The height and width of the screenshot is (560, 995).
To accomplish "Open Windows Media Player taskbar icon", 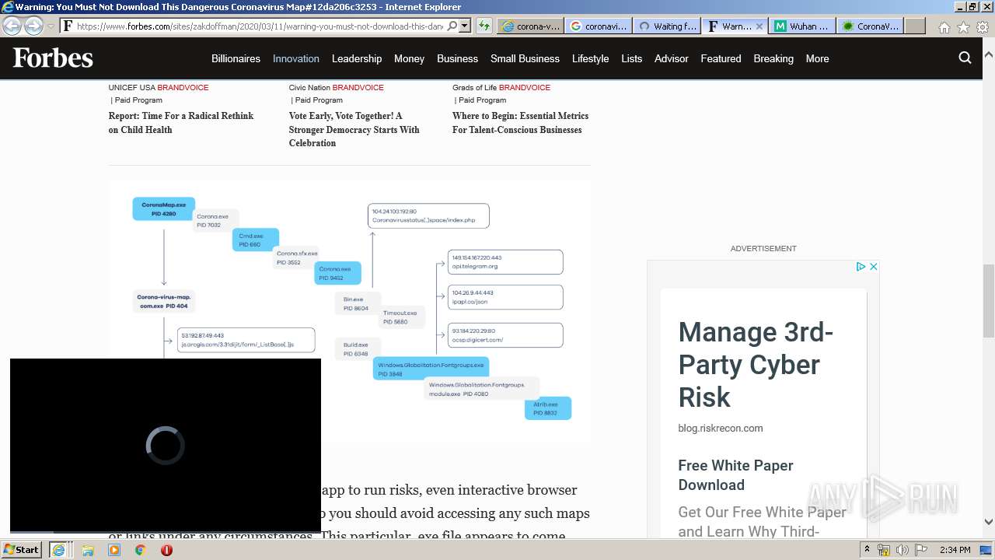I will point(114,550).
